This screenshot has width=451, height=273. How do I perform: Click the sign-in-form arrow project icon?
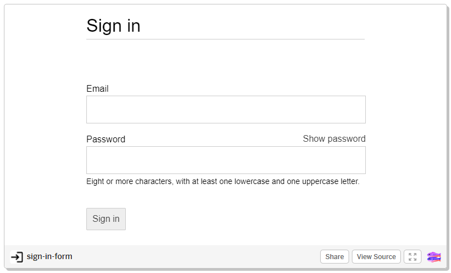(x=17, y=257)
